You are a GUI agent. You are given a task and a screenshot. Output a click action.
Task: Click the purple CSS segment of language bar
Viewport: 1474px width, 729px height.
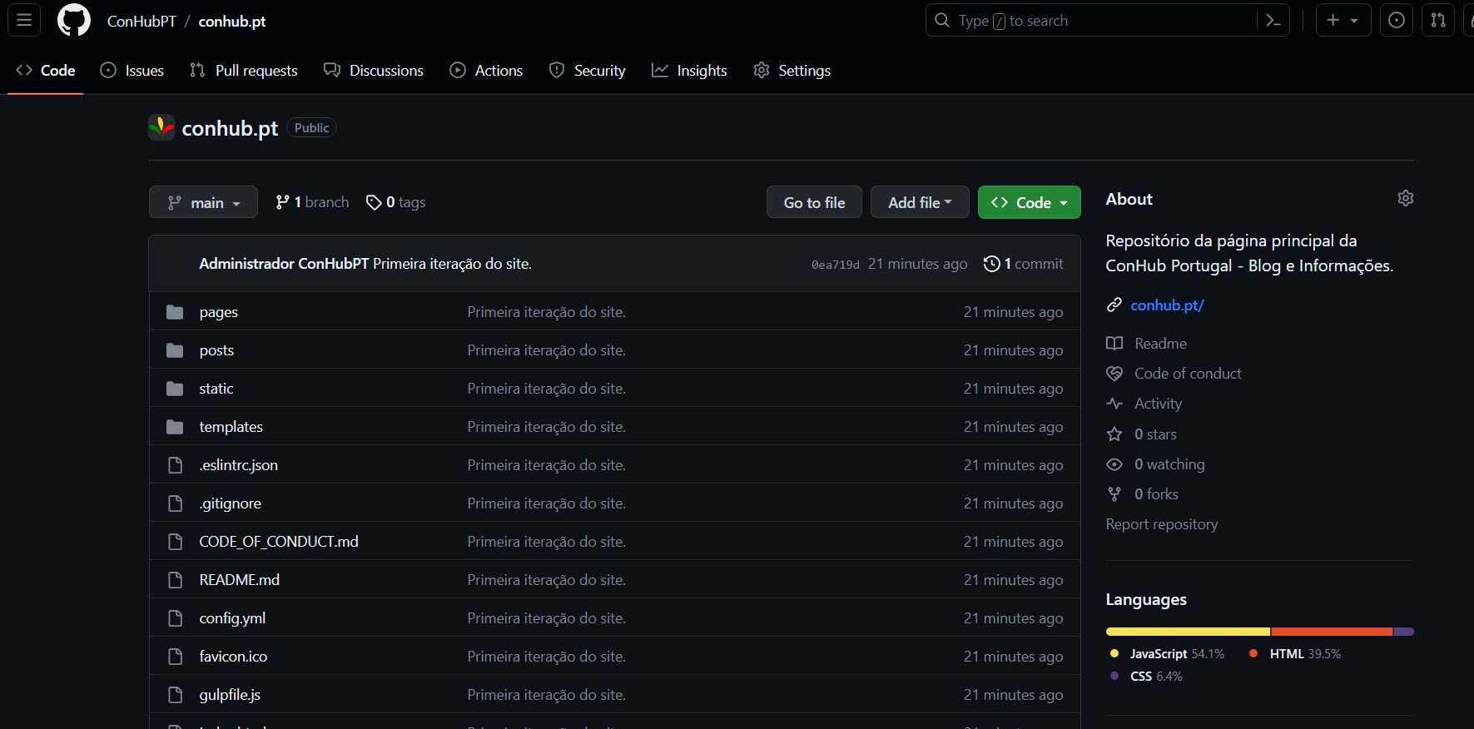point(1403,632)
